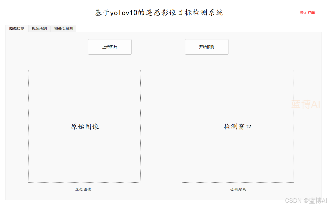This screenshot has width=328, height=206.
Task: Close the interface using 关闭界面
Action: 307,13
